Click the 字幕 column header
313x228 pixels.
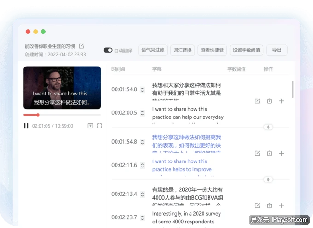coord(156,69)
